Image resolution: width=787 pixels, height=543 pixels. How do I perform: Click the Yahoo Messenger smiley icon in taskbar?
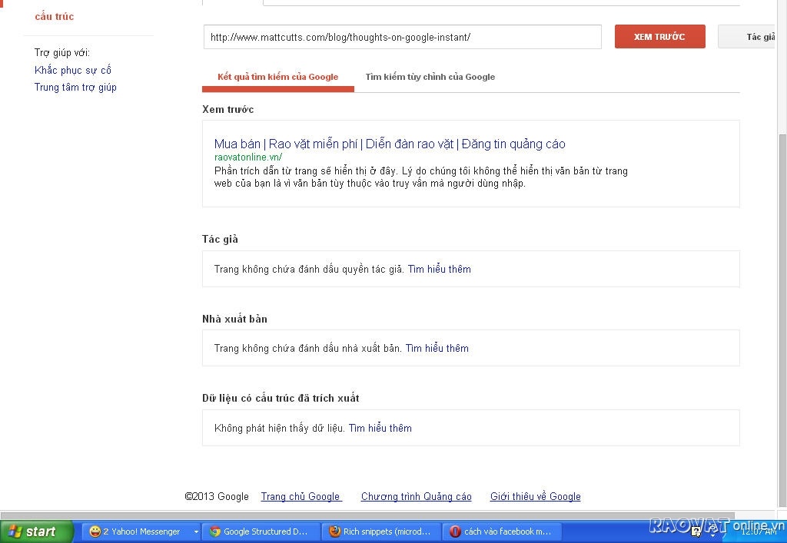pyautogui.click(x=95, y=531)
